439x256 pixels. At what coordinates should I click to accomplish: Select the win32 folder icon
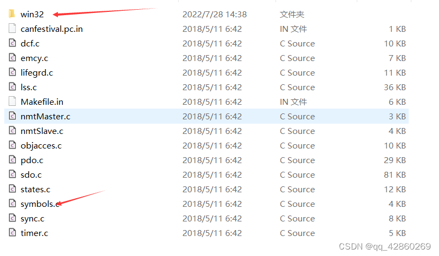[12, 14]
